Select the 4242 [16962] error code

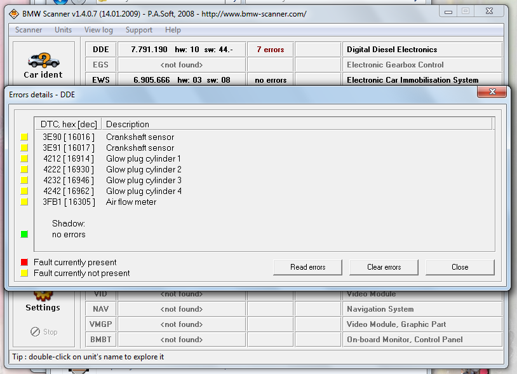(x=69, y=191)
